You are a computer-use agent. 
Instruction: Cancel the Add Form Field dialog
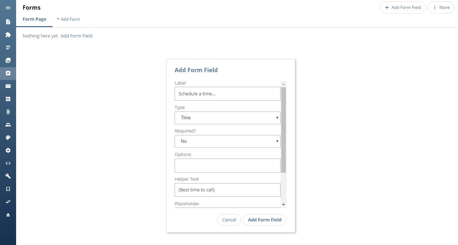click(229, 220)
